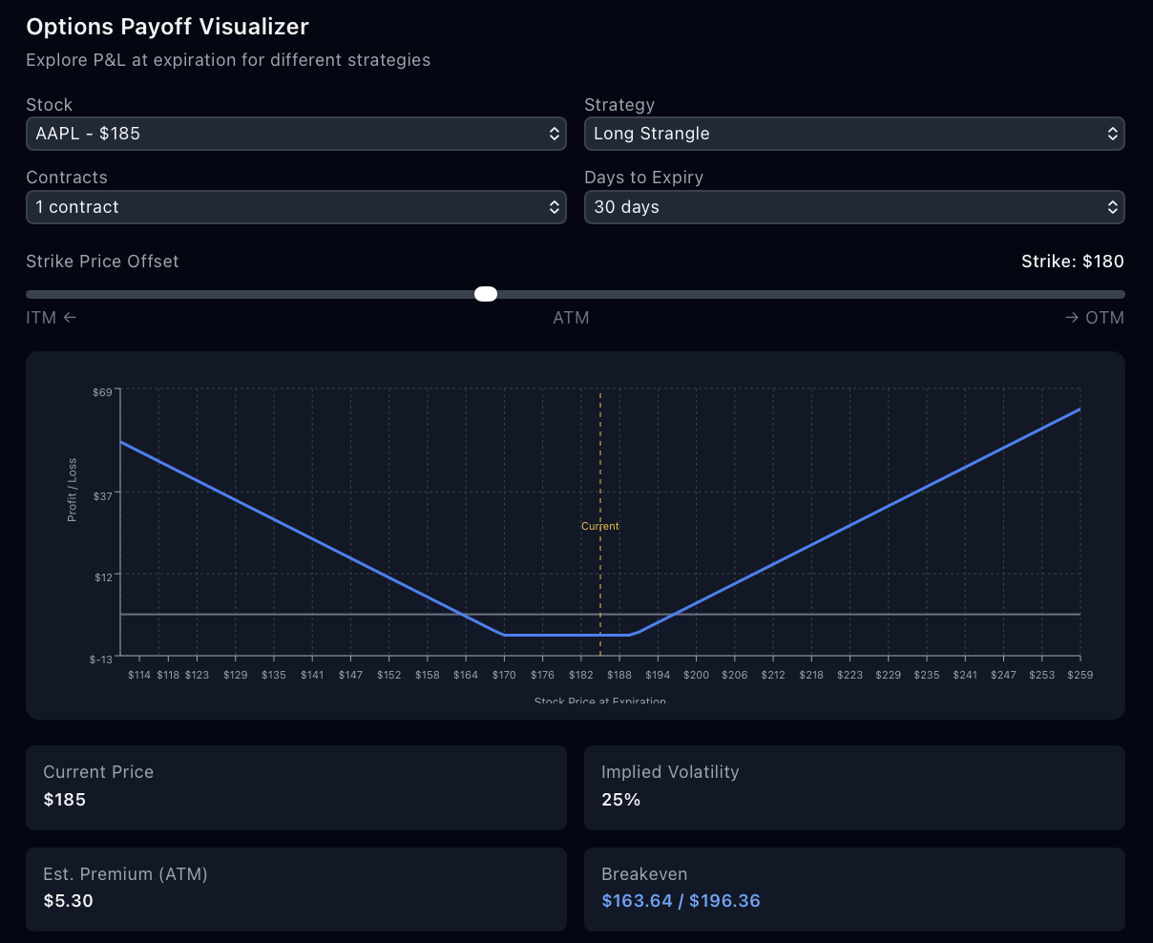This screenshot has height=943, width=1153.
Task: Click the chevron icon on Days to Expiry
Action: pyautogui.click(x=1113, y=207)
